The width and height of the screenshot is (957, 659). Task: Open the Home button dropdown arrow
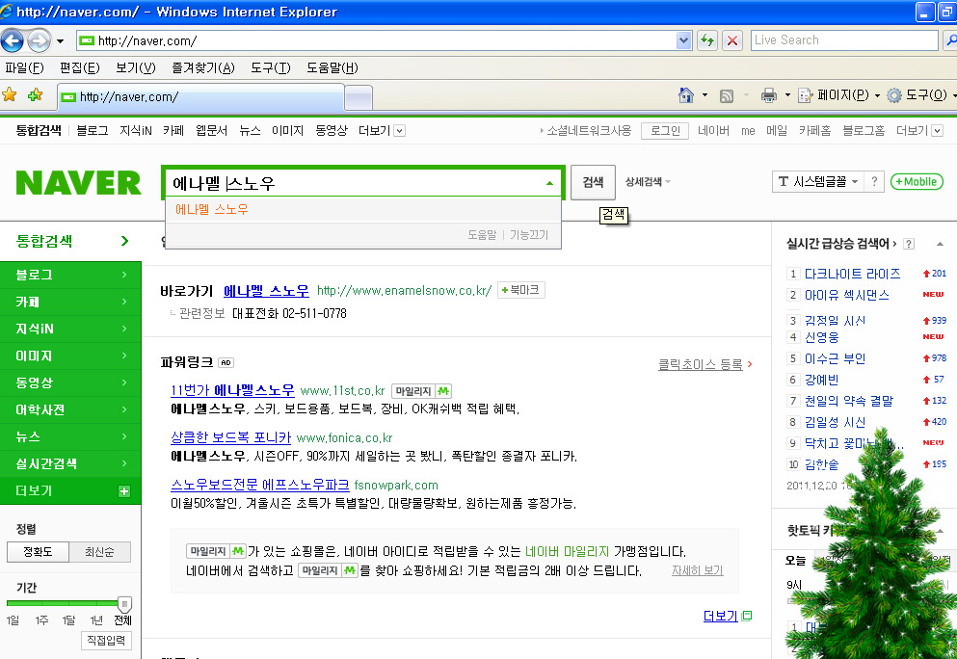click(704, 95)
